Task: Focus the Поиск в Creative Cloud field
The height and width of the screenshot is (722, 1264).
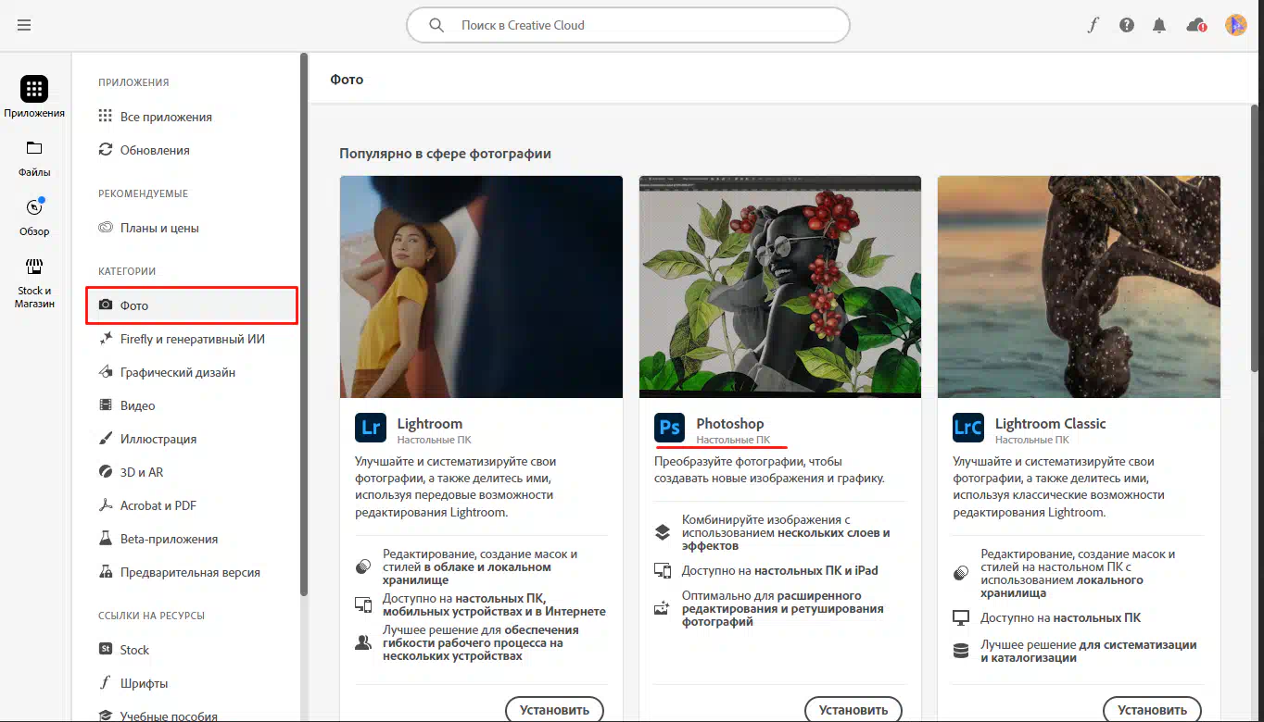Action: tap(628, 25)
